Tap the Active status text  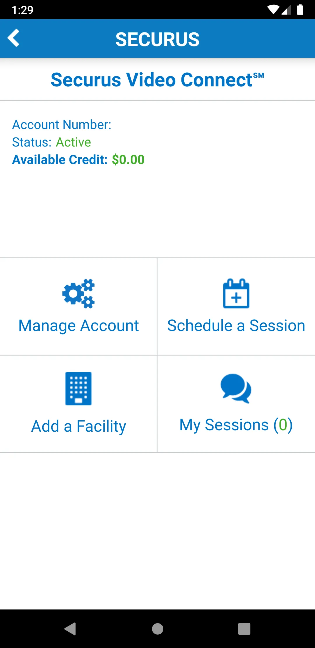[73, 142]
